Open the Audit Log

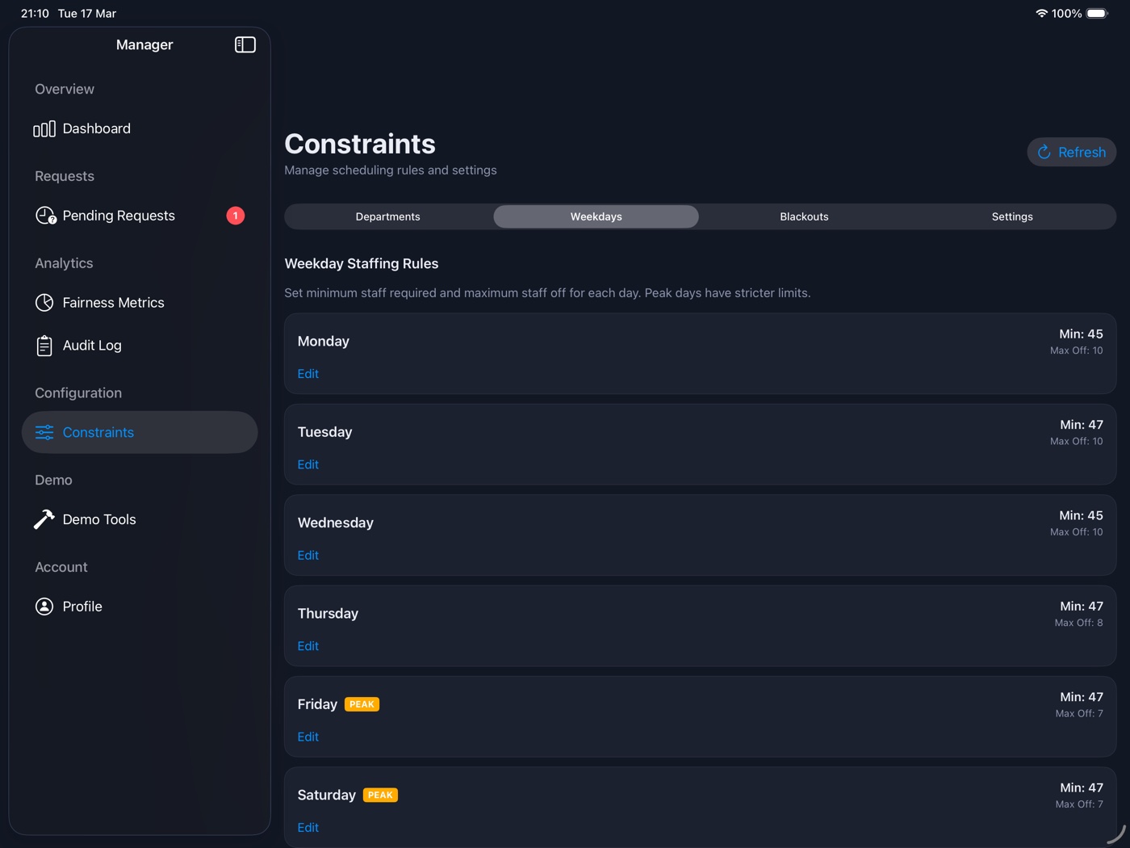[x=140, y=346]
